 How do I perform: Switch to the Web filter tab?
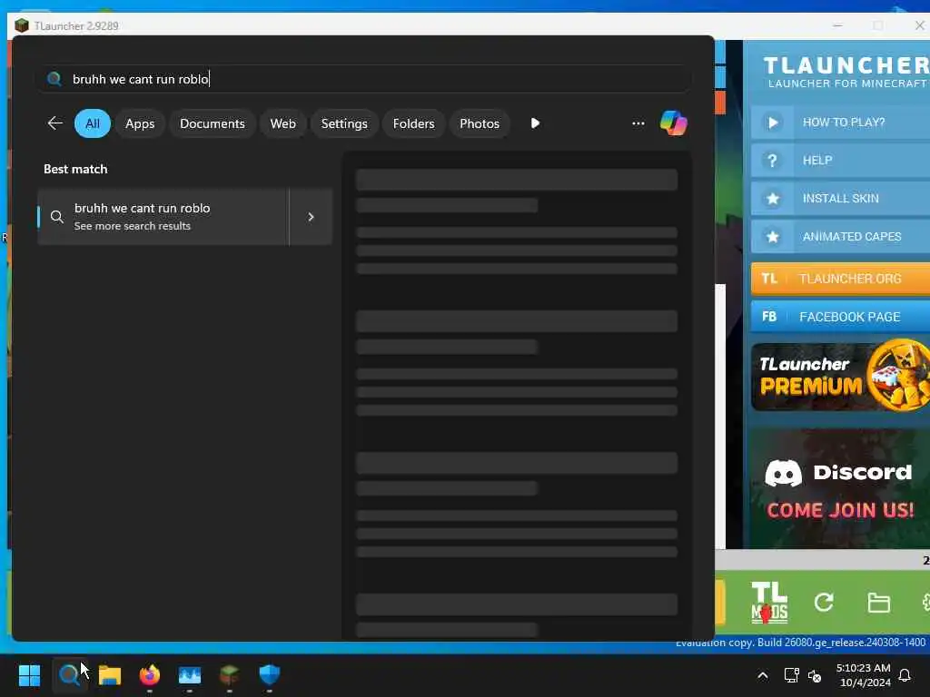tap(283, 123)
